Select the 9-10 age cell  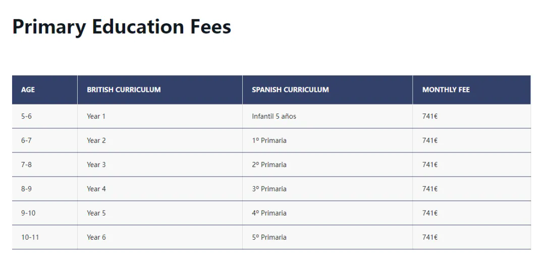(x=44, y=213)
